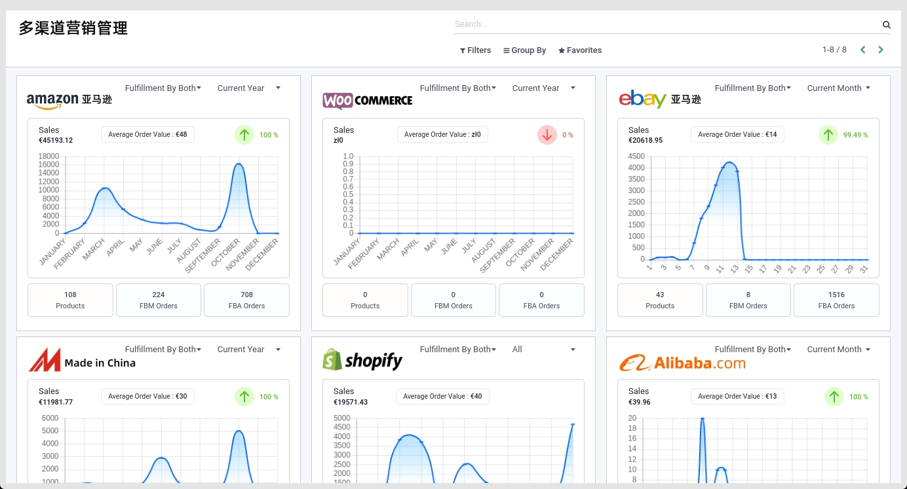The image size is (907, 489).
Task: Go to next page arrow
Action: pyautogui.click(x=881, y=50)
